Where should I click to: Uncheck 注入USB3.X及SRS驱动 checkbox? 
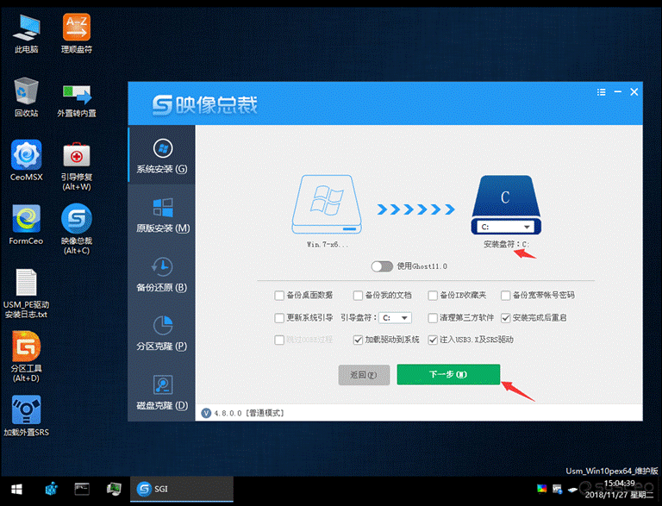click(x=433, y=340)
